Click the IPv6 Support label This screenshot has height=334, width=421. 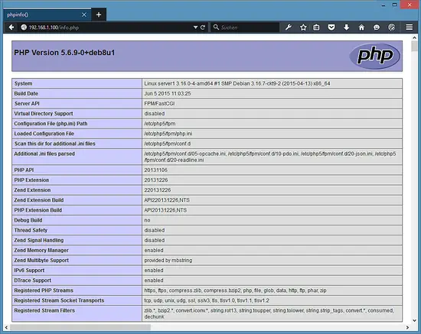point(29,271)
